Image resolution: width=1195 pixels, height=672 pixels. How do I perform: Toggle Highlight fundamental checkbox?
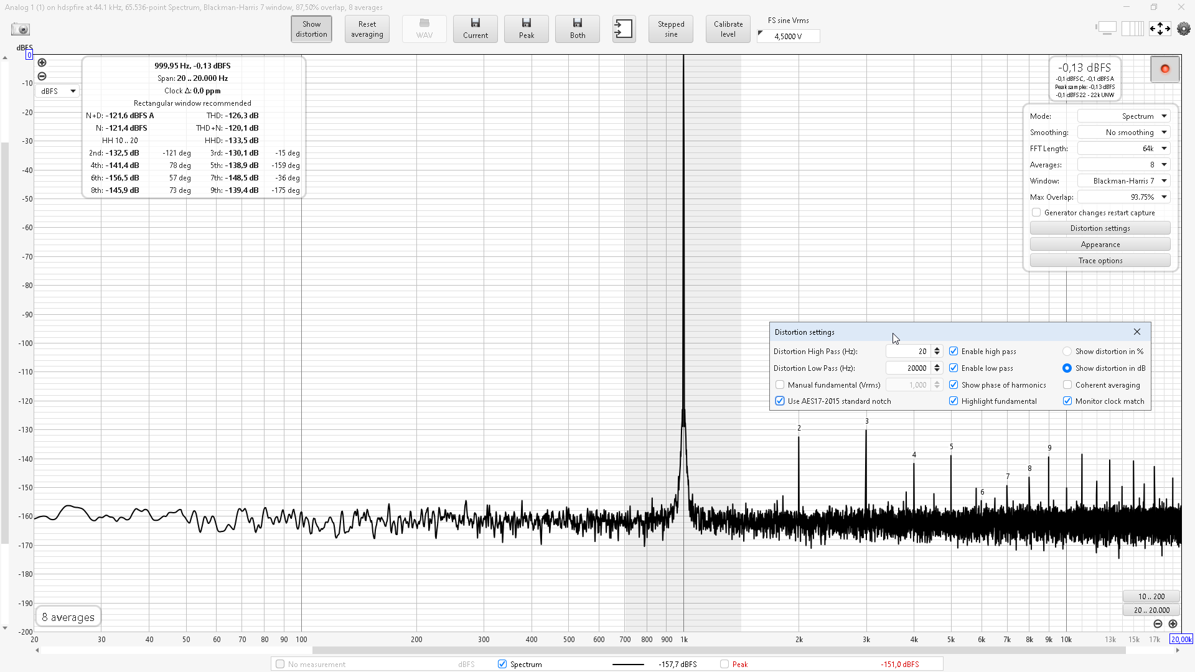tap(954, 401)
